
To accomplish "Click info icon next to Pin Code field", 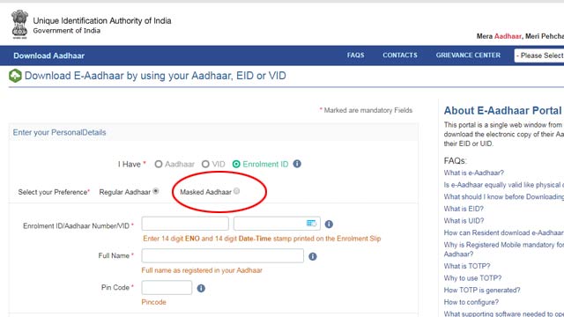I will [201, 288].
